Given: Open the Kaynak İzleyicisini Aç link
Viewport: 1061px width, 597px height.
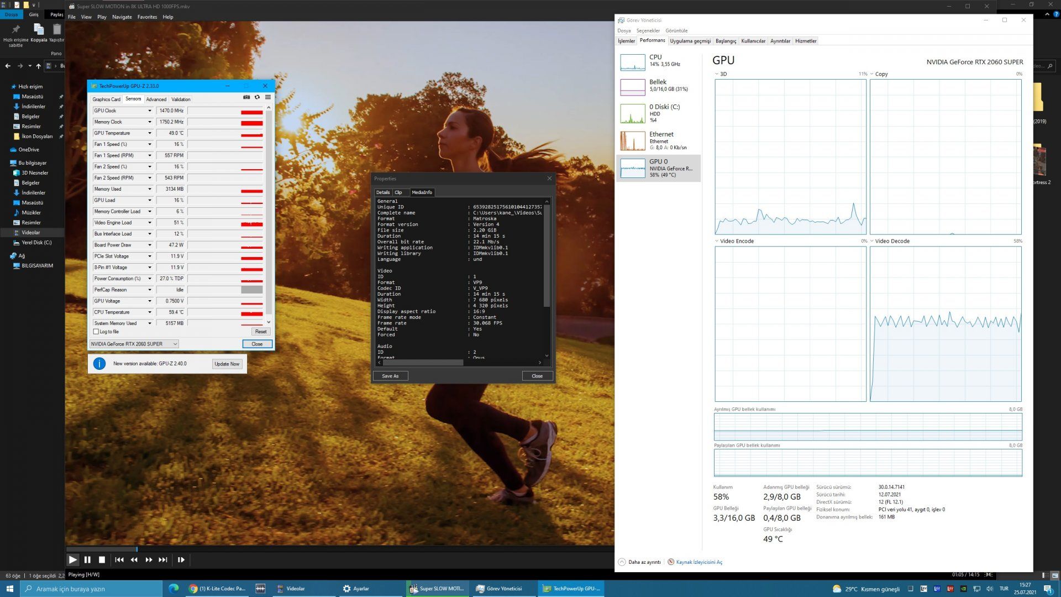Looking at the screenshot, I should (x=698, y=562).
